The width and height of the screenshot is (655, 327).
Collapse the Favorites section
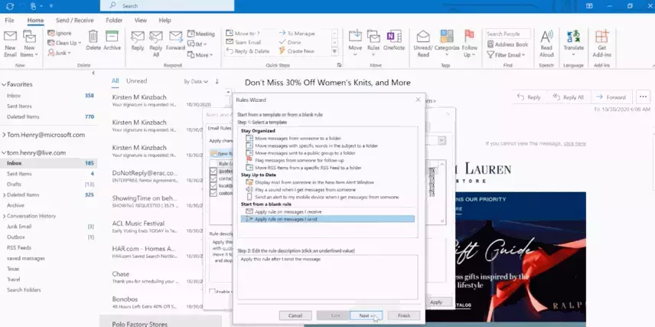point(4,84)
